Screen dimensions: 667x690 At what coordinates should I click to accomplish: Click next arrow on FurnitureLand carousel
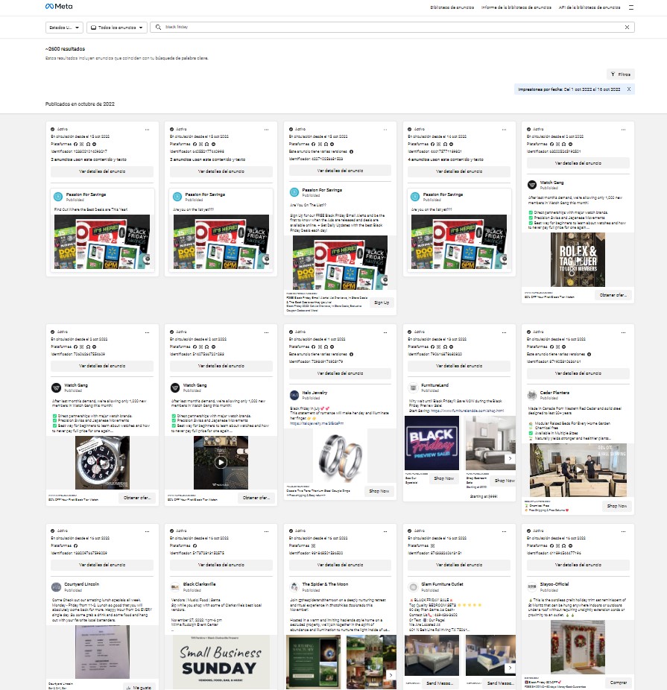point(510,459)
